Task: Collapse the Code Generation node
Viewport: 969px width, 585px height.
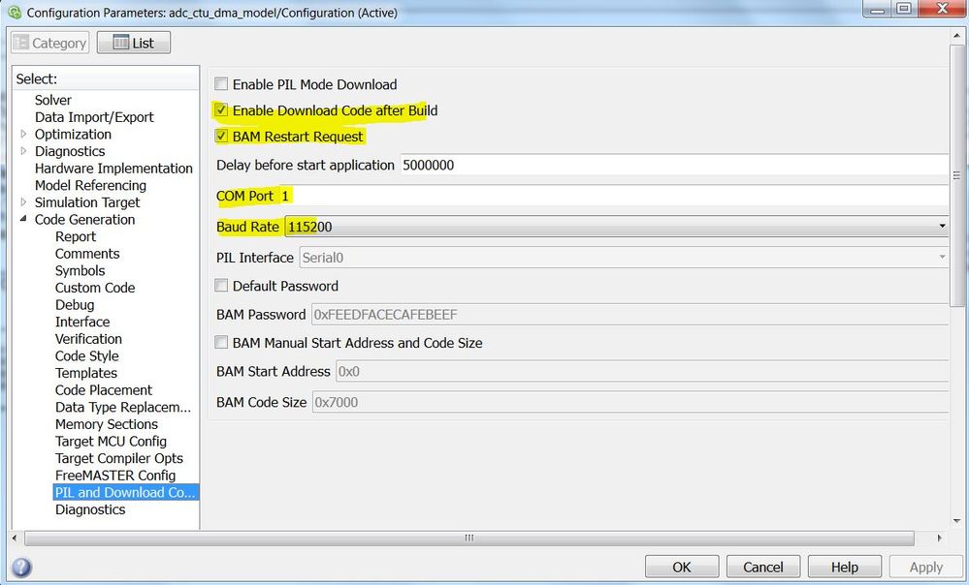Action: (23, 219)
